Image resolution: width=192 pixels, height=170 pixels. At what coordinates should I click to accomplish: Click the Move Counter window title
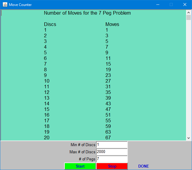[x=20, y=5]
